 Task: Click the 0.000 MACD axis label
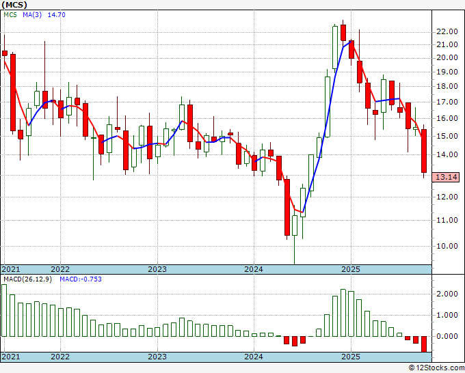point(446,336)
